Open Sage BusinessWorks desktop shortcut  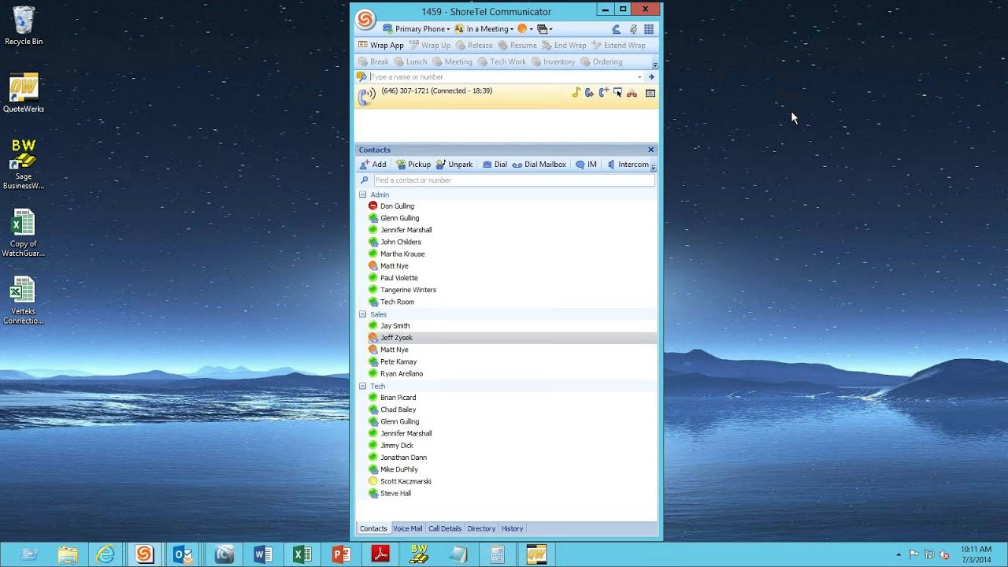24,165
